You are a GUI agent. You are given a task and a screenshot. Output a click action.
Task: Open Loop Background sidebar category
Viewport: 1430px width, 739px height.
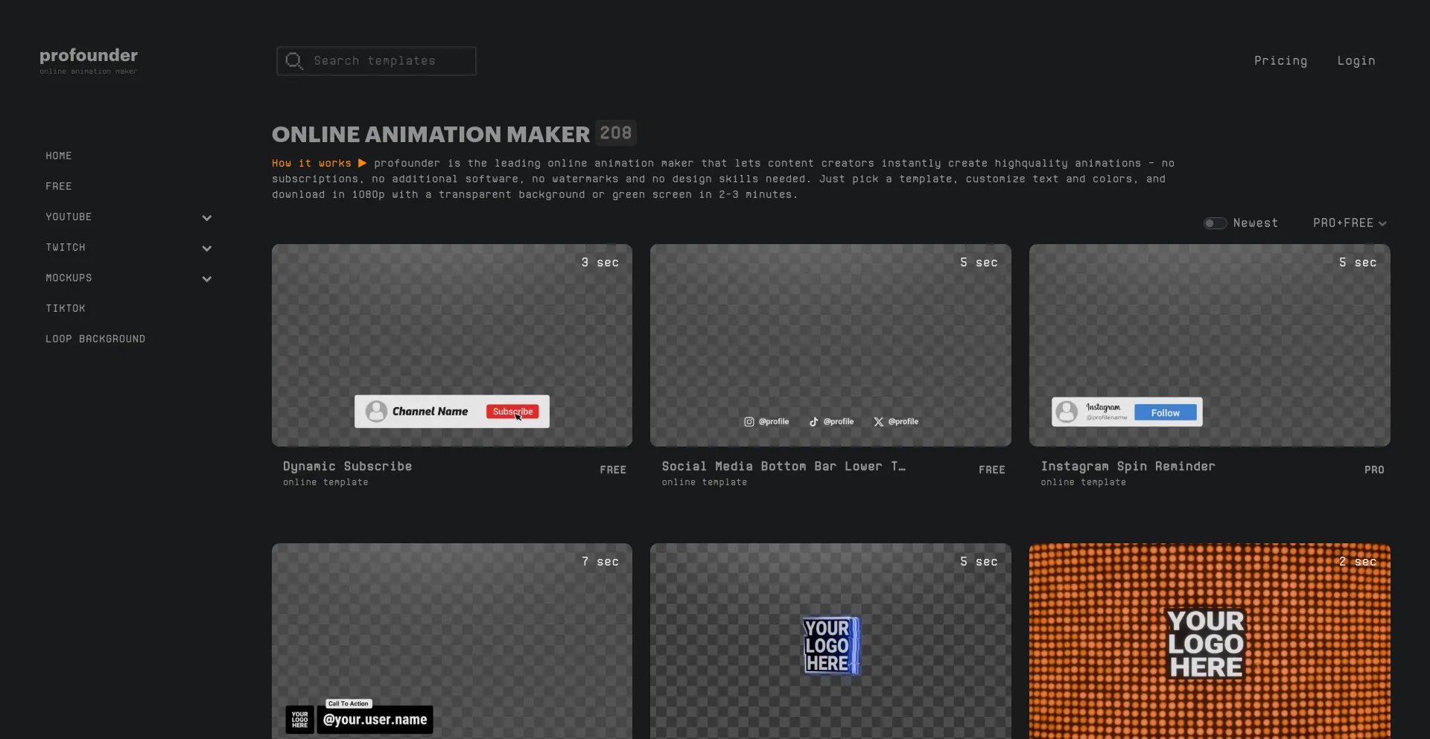tap(95, 339)
